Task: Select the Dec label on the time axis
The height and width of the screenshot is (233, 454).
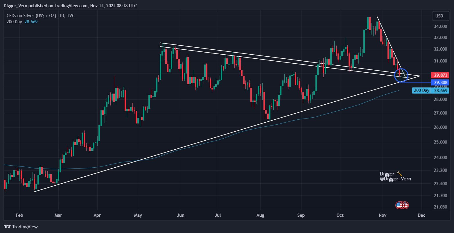Action: [421, 215]
